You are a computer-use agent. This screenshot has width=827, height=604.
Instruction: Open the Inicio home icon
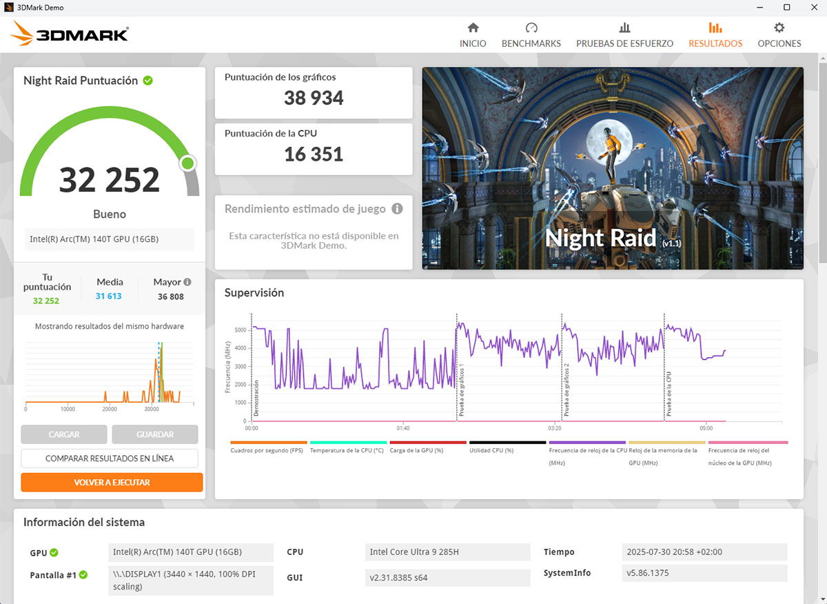pos(473,28)
